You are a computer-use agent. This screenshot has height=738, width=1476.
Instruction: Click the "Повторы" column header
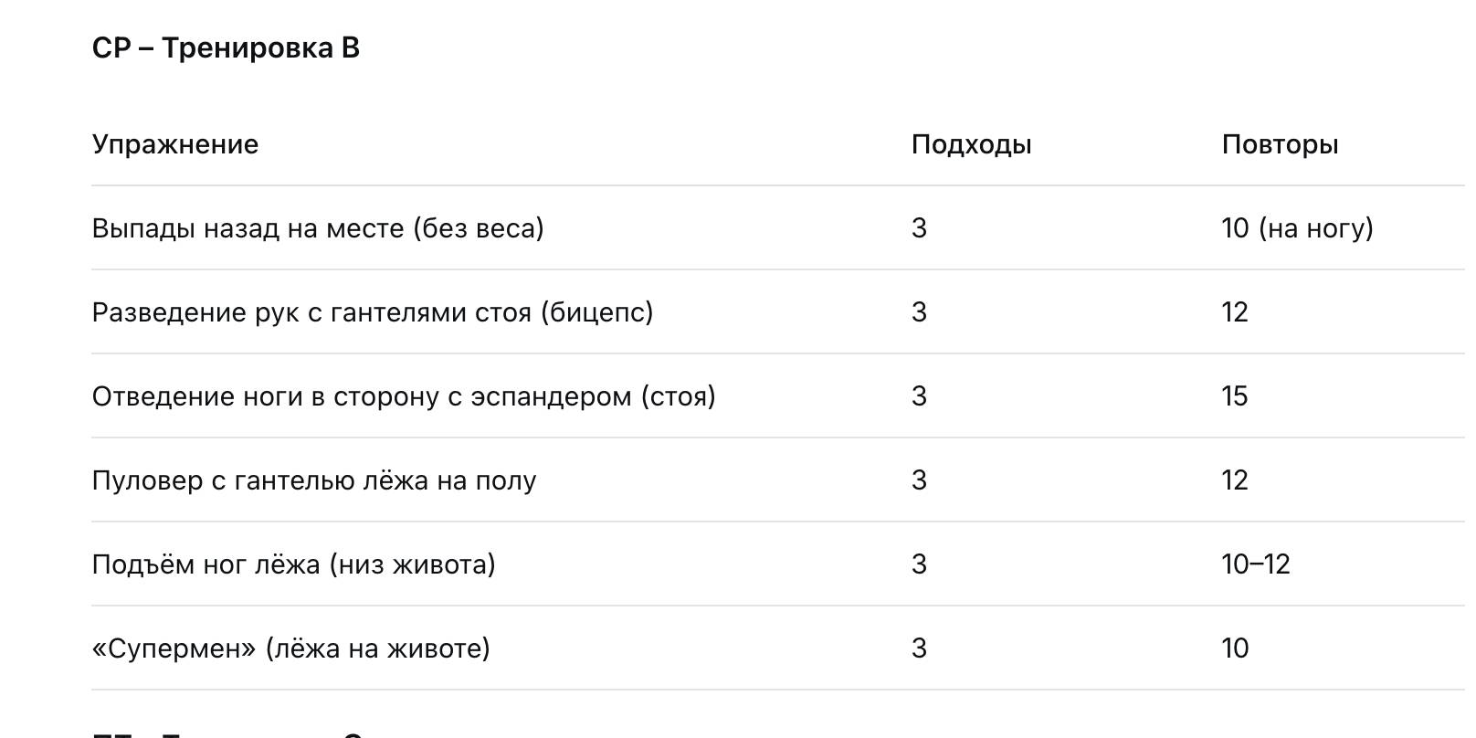pyautogui.click(x=1280, y=144)
